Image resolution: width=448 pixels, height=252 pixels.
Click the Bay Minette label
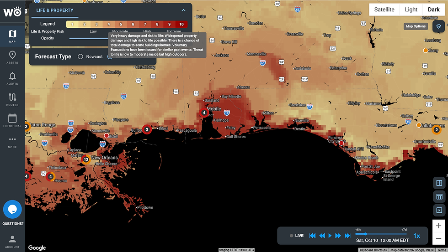[x=231, y=97]
